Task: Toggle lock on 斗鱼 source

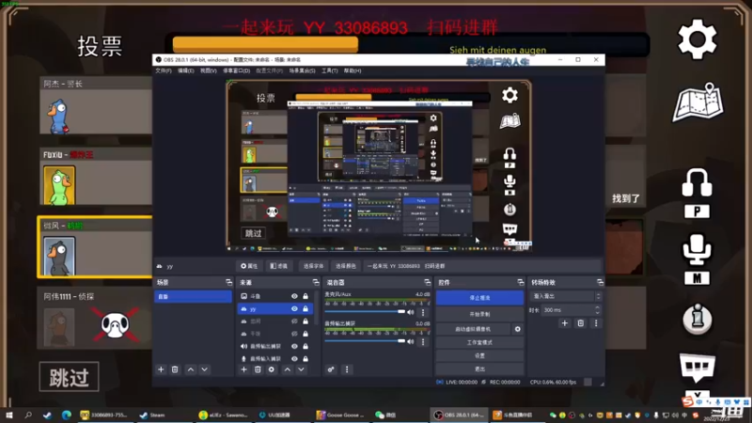Action: coord(305,296)
